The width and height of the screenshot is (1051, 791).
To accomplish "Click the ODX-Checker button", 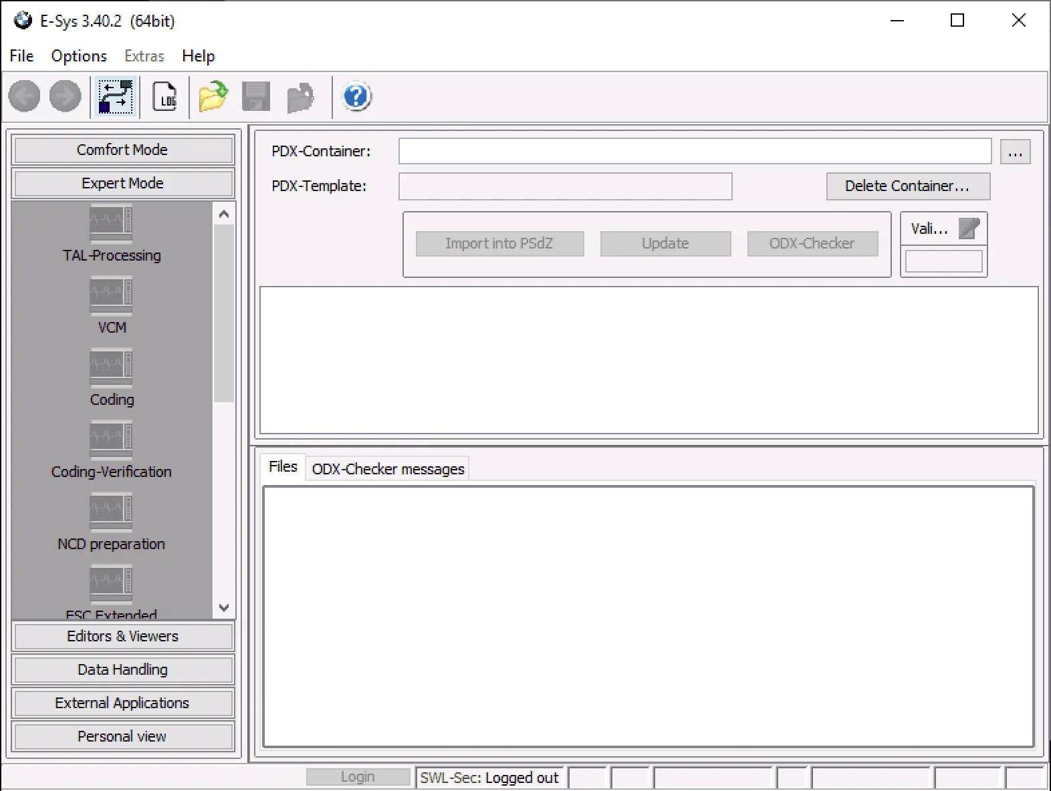I will click(x=812, y=244).
